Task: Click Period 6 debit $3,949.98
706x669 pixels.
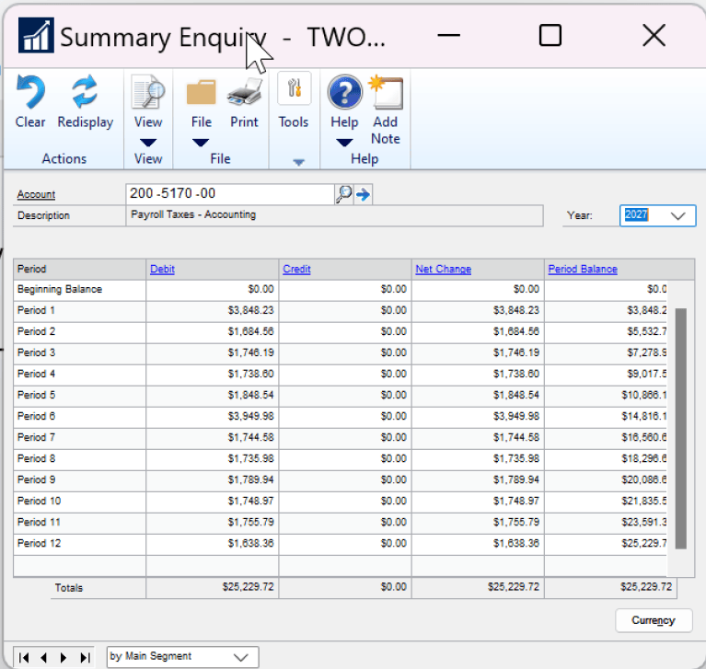Action: click(x=250, y=416)
